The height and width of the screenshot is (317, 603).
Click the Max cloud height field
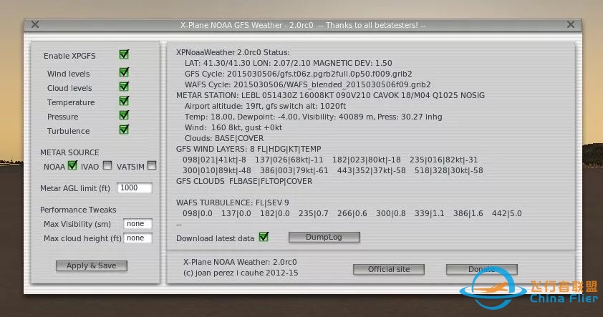[x=138, y=238]
